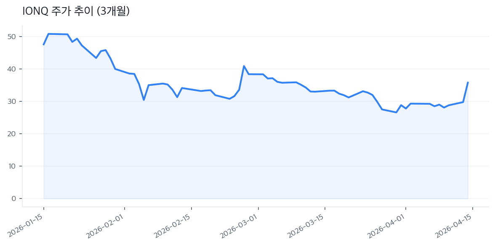Click the price spike peak before 2026-03-01
This screenshot has height=246, width=495.
tap(244, 66)
